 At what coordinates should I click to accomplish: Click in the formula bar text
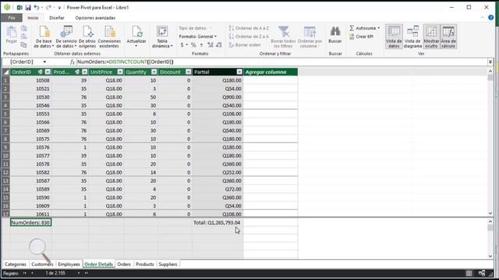[x=125, y=62]
